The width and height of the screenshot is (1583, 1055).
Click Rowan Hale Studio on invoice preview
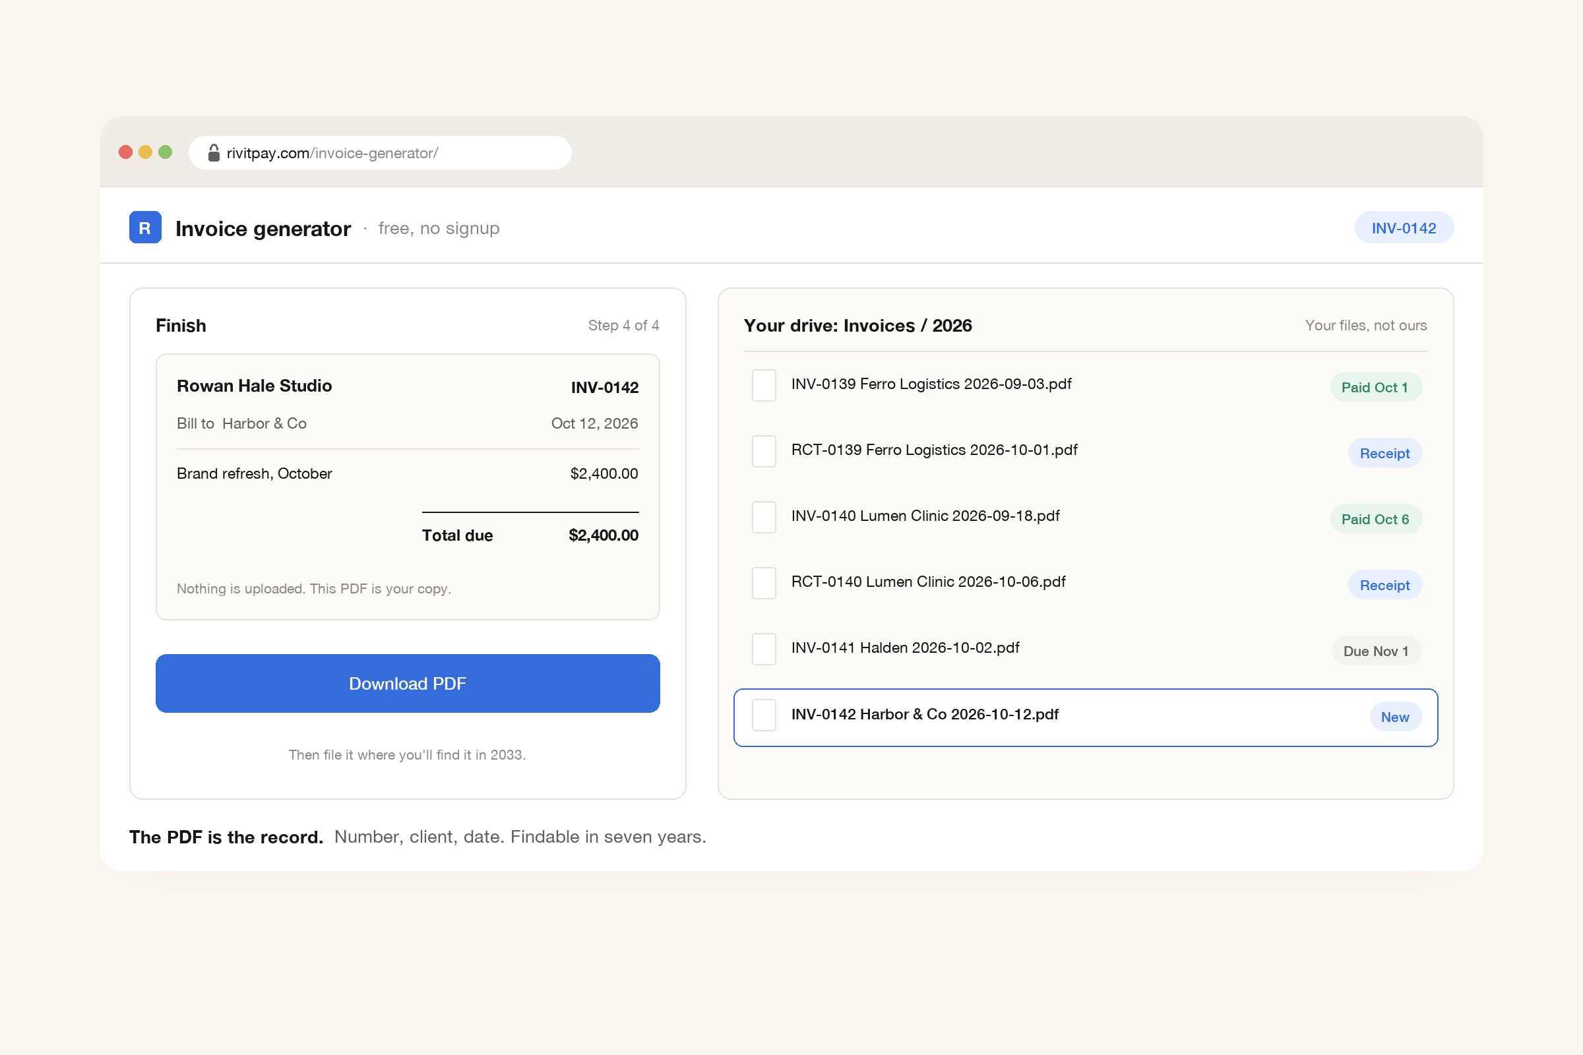click(254, 386)
